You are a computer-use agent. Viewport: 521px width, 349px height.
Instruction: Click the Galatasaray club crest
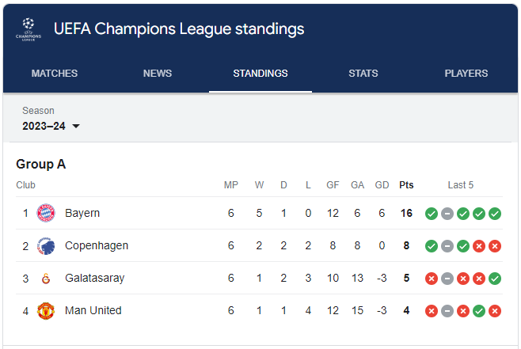[x=46, y=279]
